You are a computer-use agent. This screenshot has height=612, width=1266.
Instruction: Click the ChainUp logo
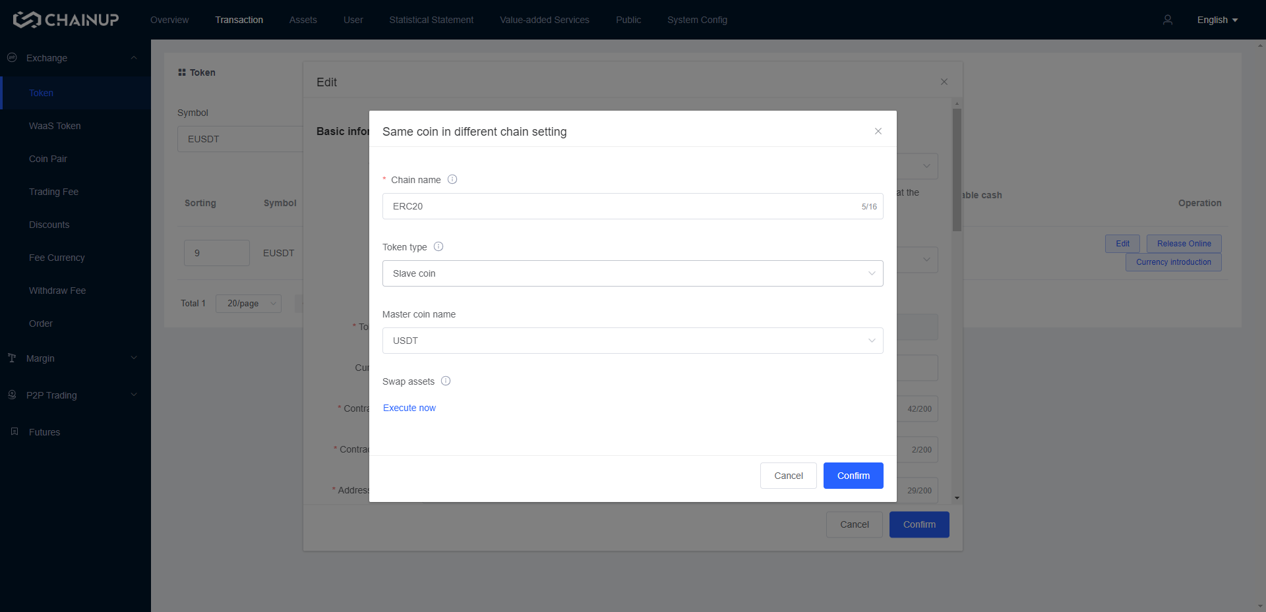point(66,20)
